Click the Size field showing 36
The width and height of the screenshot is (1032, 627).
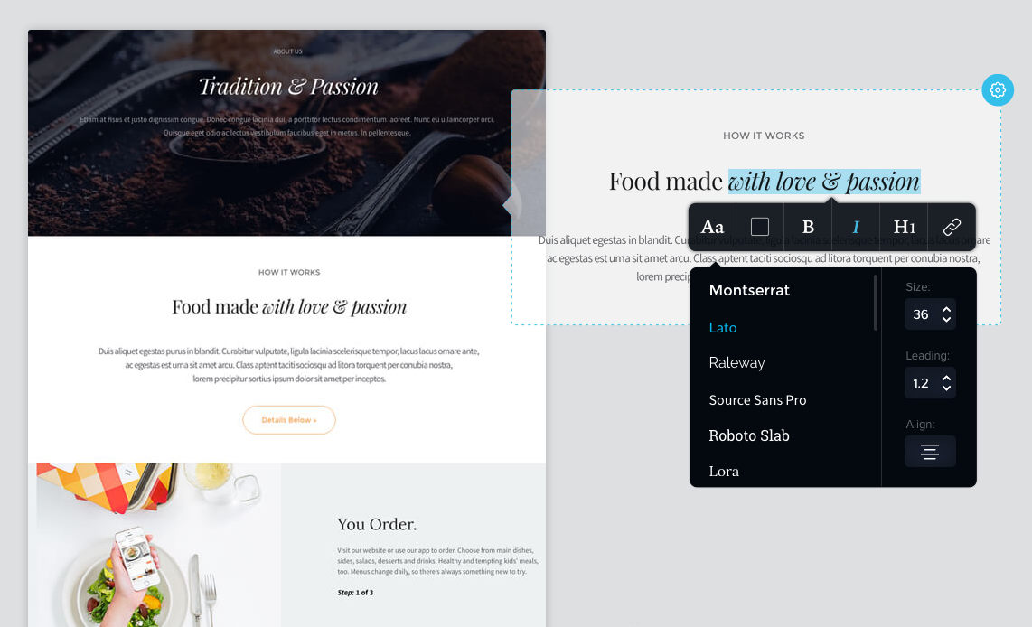[x=930, y=314]
